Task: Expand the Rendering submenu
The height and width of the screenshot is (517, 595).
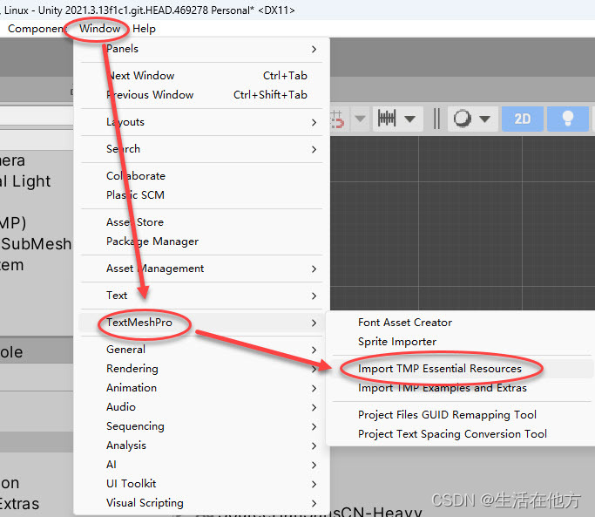Action: [x=201, y=369]
